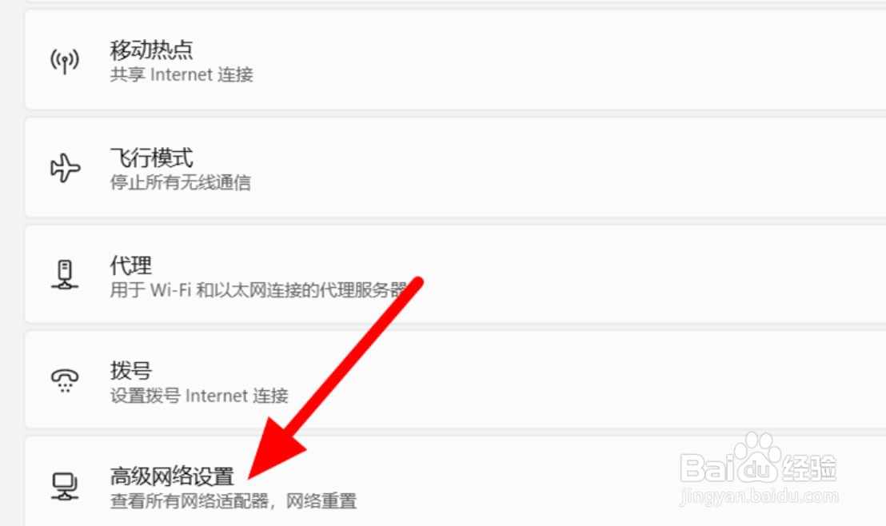Select the 代理 title text
This screenshot has width=886, height=526.
pos(130,265)
